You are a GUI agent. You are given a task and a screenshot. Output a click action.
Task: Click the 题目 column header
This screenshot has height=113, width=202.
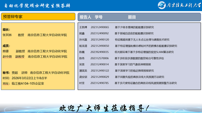coord(132,17)
